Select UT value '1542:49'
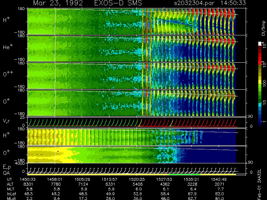 point(219,179)
